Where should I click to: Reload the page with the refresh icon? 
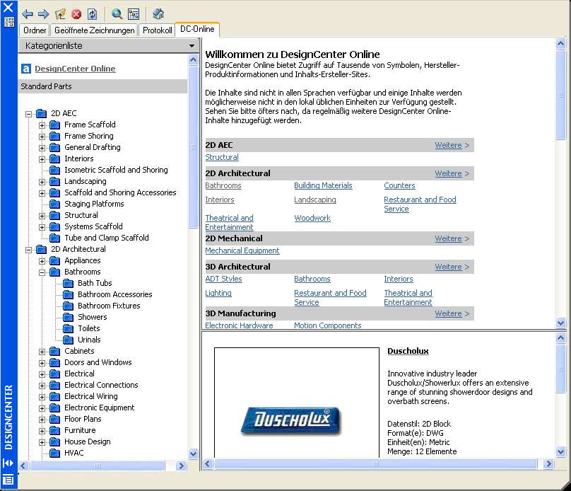pos(93,14)
